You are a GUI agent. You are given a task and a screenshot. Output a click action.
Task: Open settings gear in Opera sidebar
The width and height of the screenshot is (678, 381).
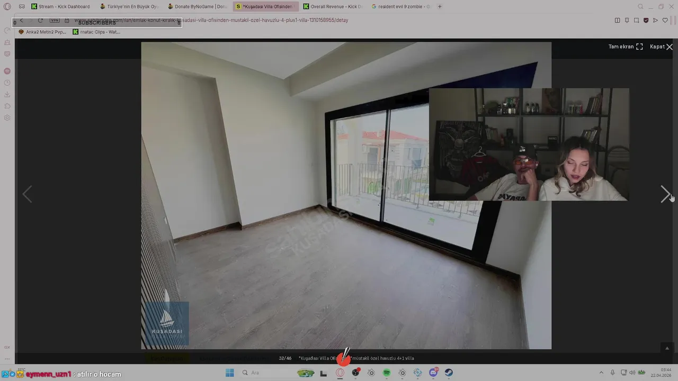click(x=7, y=118)
